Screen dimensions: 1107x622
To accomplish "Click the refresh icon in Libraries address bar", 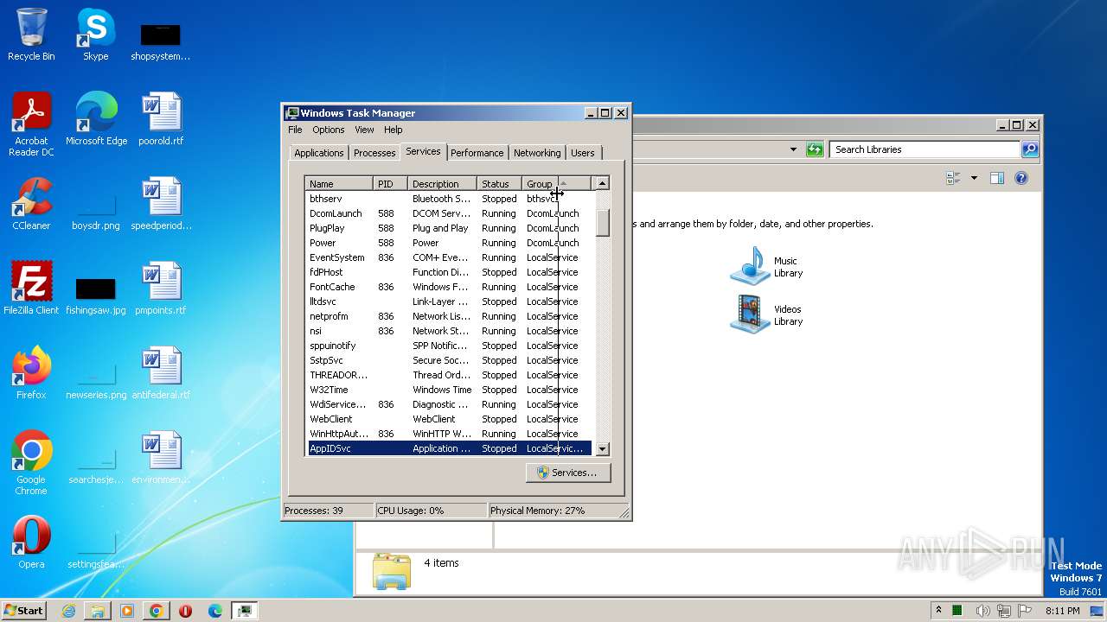I will 815,149.
